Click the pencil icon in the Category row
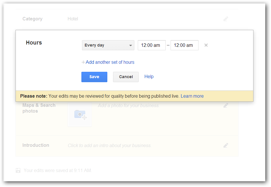The image size is (271, 187). click(x=226, y=19)
